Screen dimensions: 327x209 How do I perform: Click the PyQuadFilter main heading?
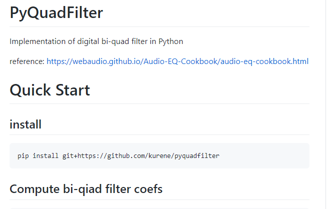(56, 13)
